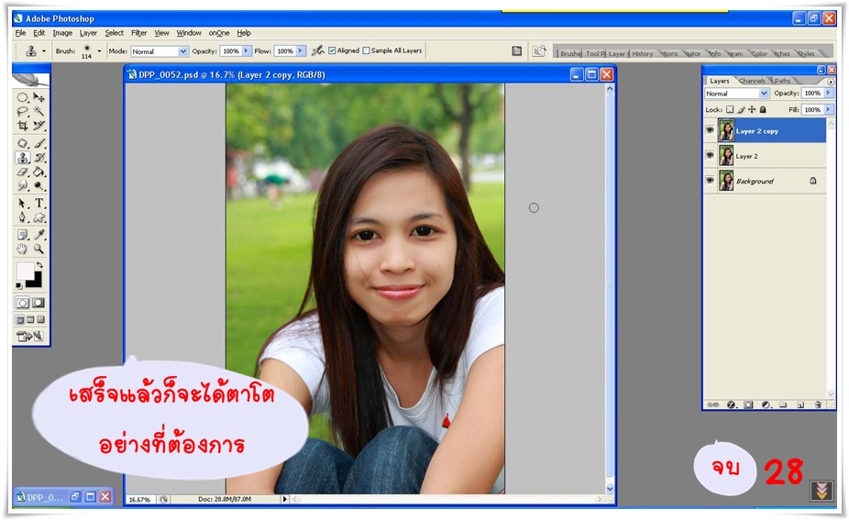This screenshot has width=849, height=520.
Task: Click the Create new layer icon
Action: point(800,404)
